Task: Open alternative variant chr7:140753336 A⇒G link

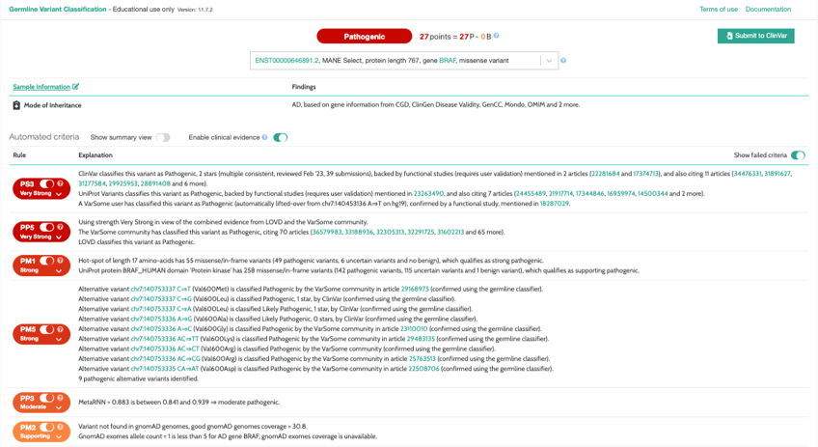Action: tap(161, 319)
